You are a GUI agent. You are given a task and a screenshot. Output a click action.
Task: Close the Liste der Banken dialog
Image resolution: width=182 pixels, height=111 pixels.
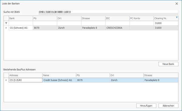point(177,4)
